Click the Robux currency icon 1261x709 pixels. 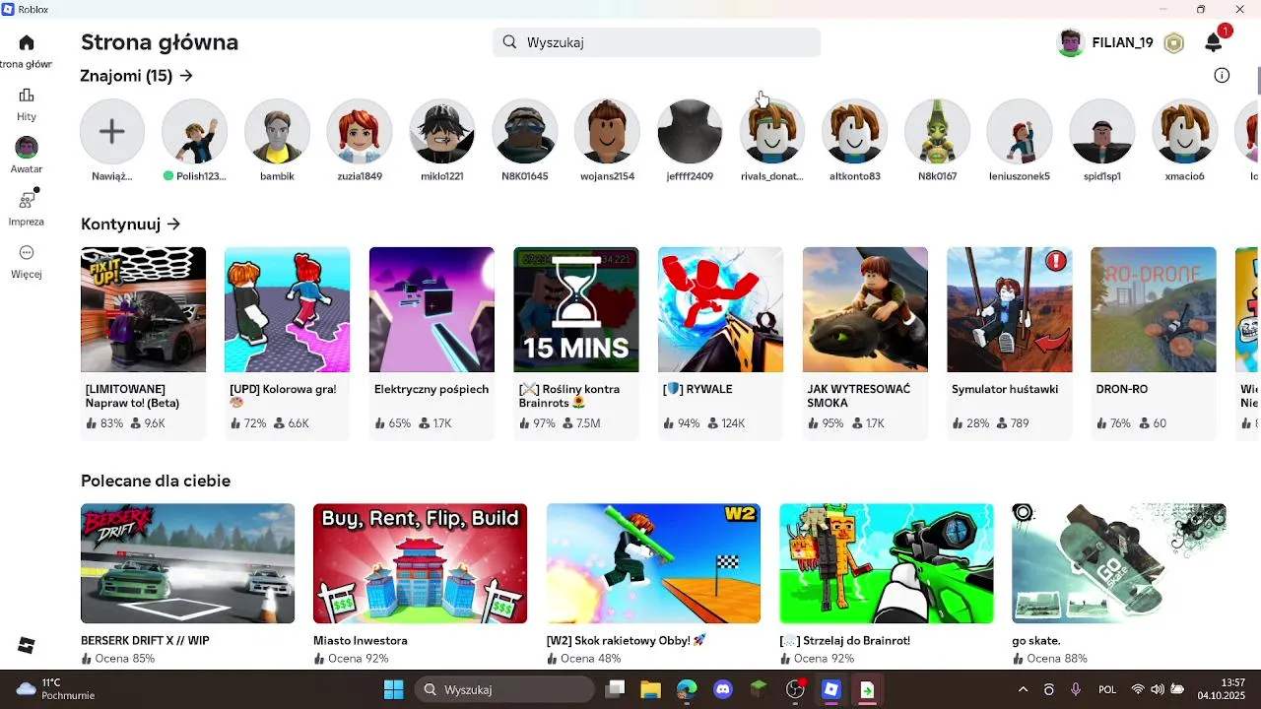[x=1173, y=43]
